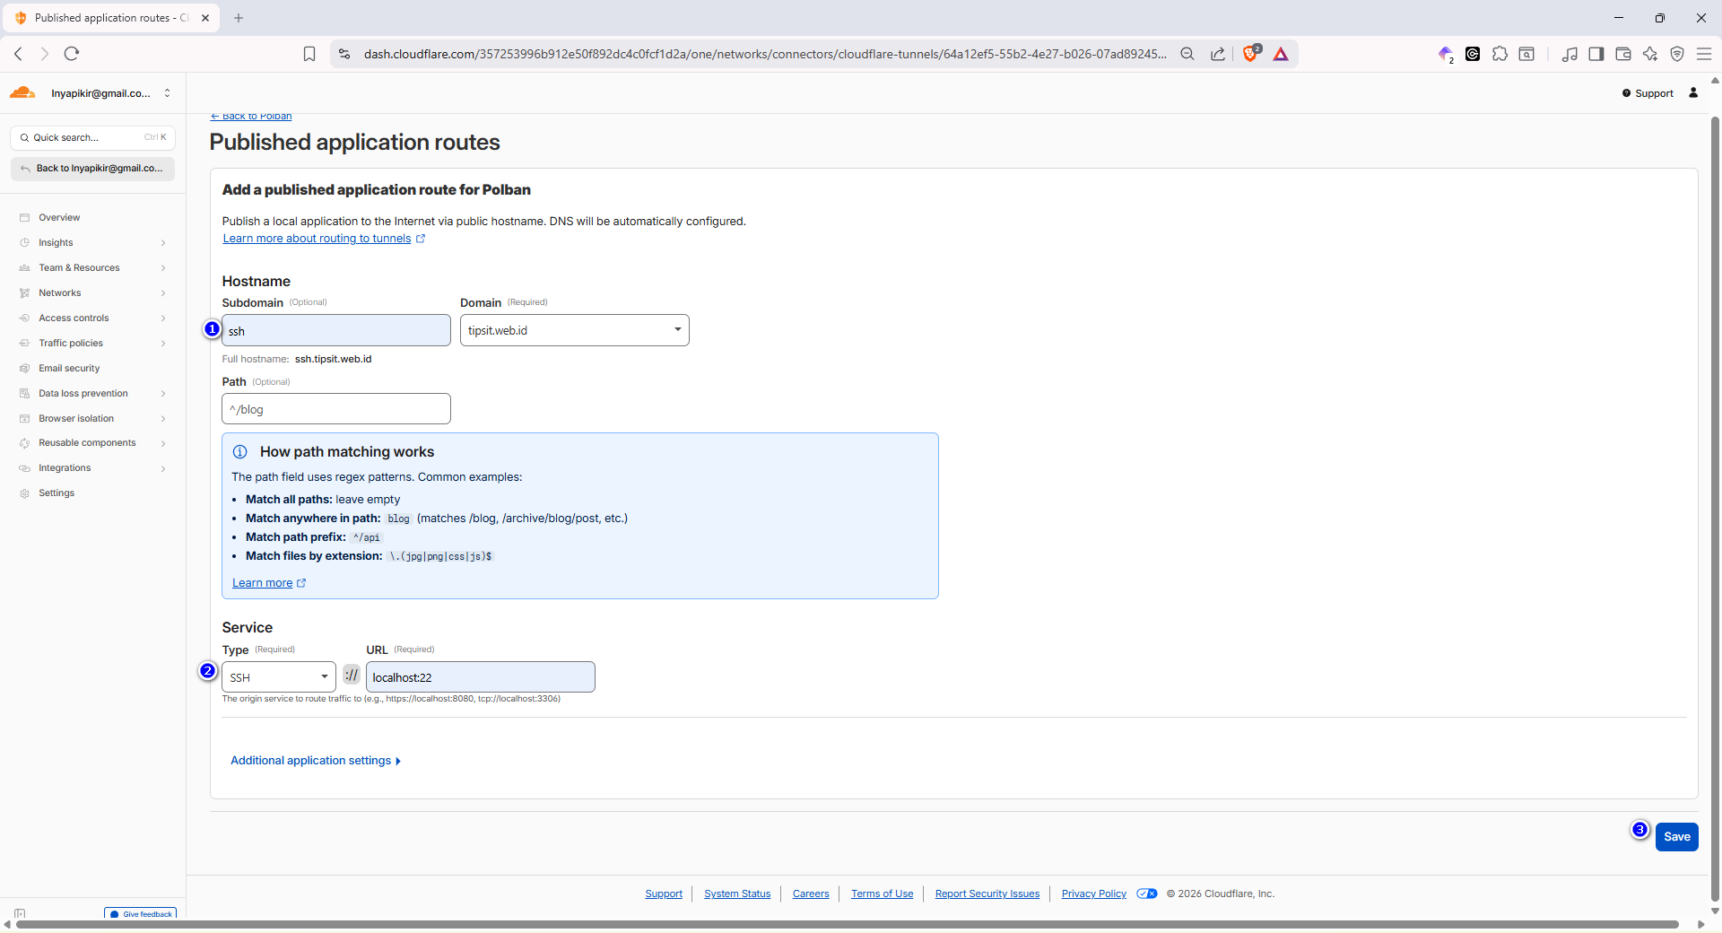Click the Reusable components sidebar icon
1722x933 pixels.
tap(24, 443)
